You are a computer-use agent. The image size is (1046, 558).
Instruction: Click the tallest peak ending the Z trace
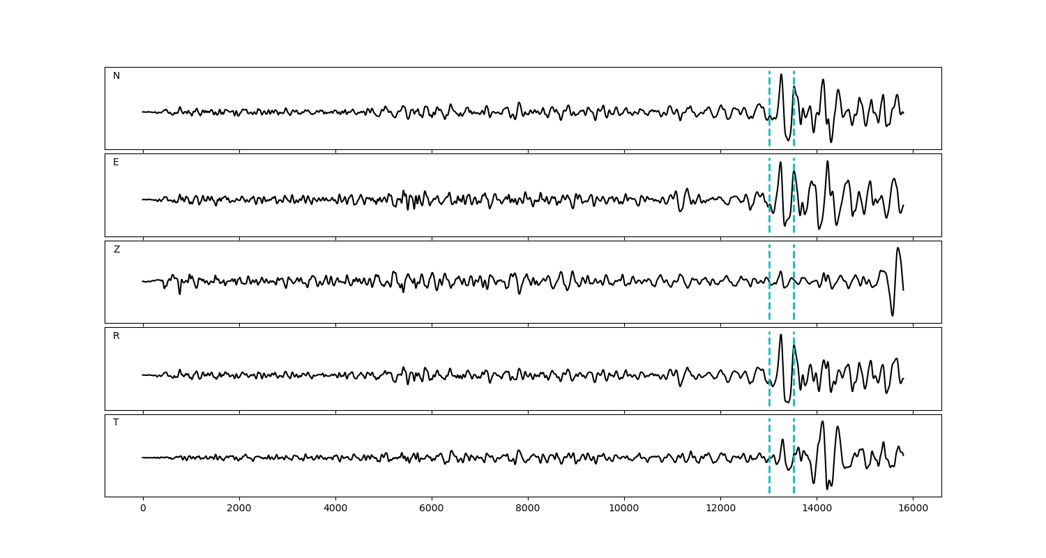point(897,248)
